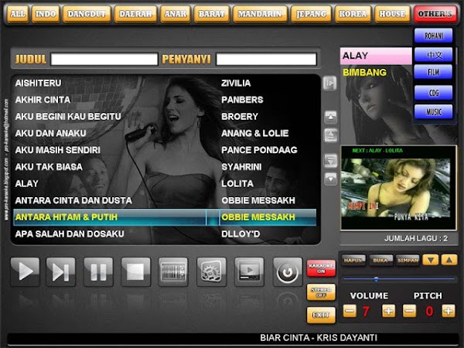Select the MANDARIN category tab
The height and width of the screenshot is (348, 464).
coord(260,14)
